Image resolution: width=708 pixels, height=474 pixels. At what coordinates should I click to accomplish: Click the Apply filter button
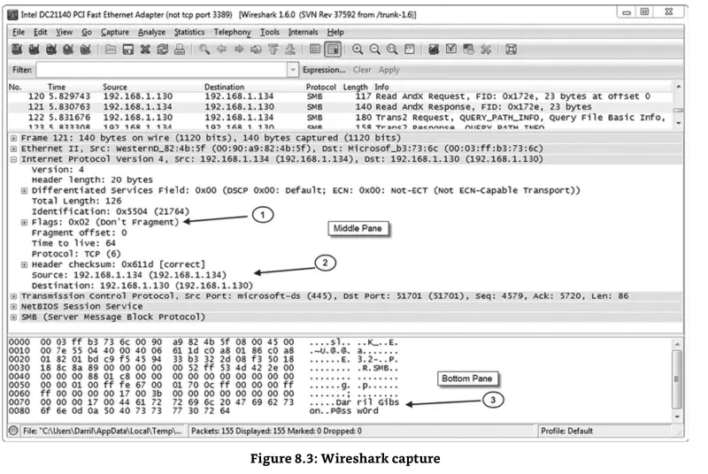click(389, 70)
